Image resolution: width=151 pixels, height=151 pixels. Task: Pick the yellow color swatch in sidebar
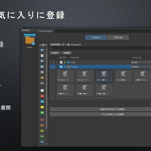pyautogui.click(x=42, y=107)
